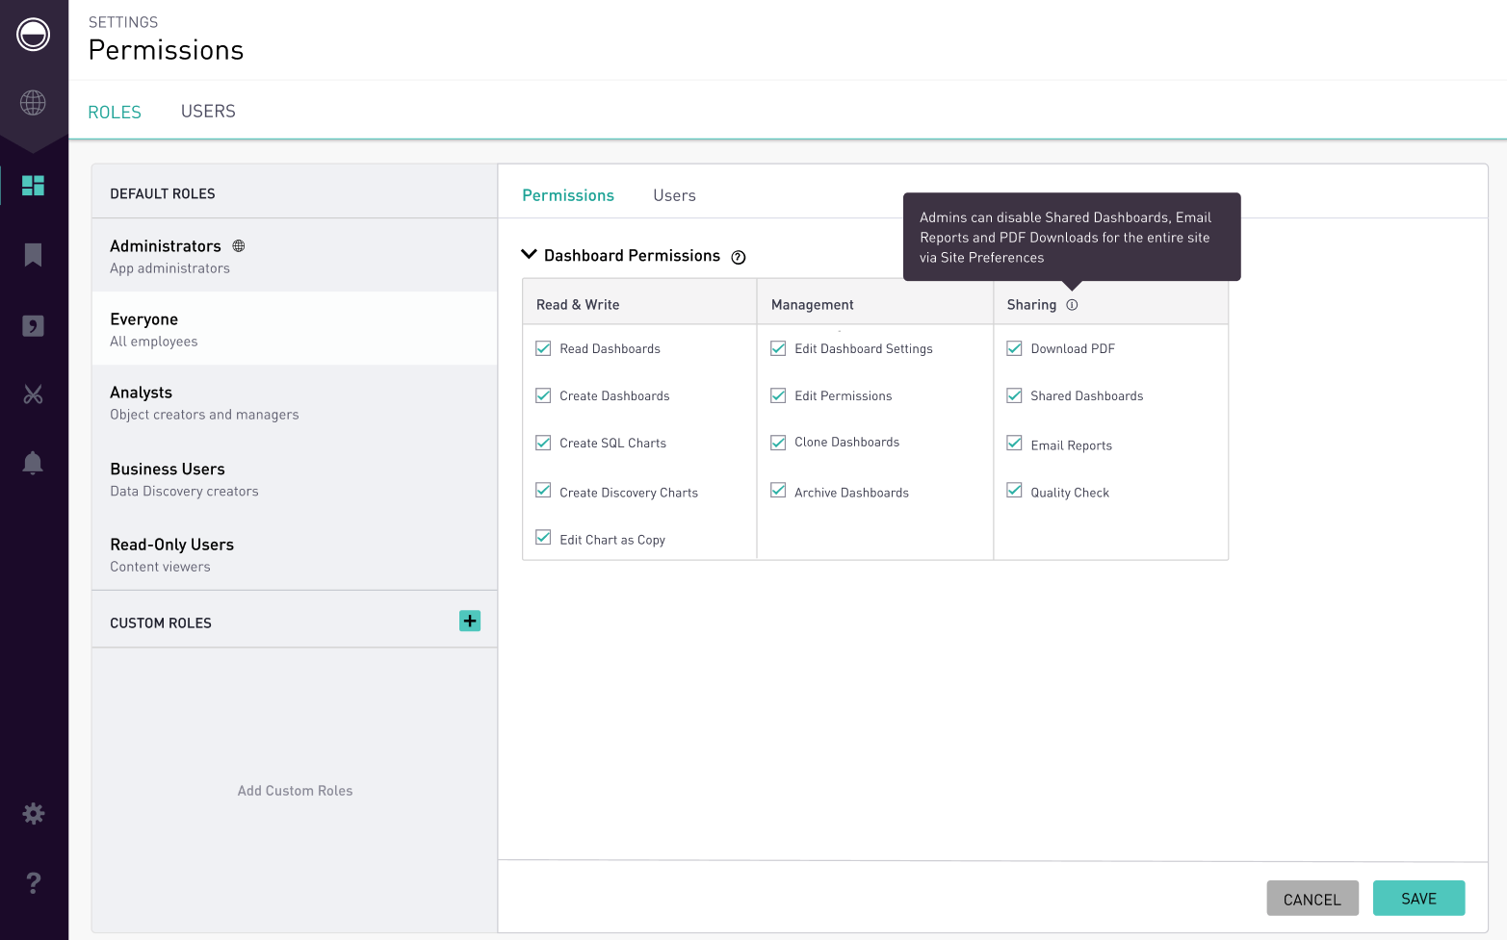Toggle Quality Check checkbox
This screenshot has width=1507, height=940.
[1014, 490]
